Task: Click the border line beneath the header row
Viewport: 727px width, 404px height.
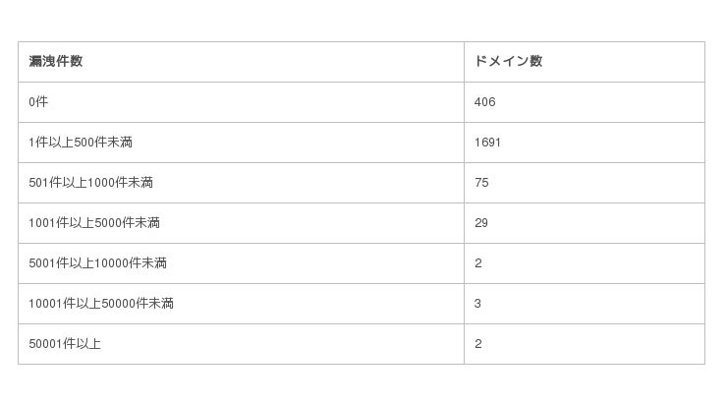Action: 295,82
